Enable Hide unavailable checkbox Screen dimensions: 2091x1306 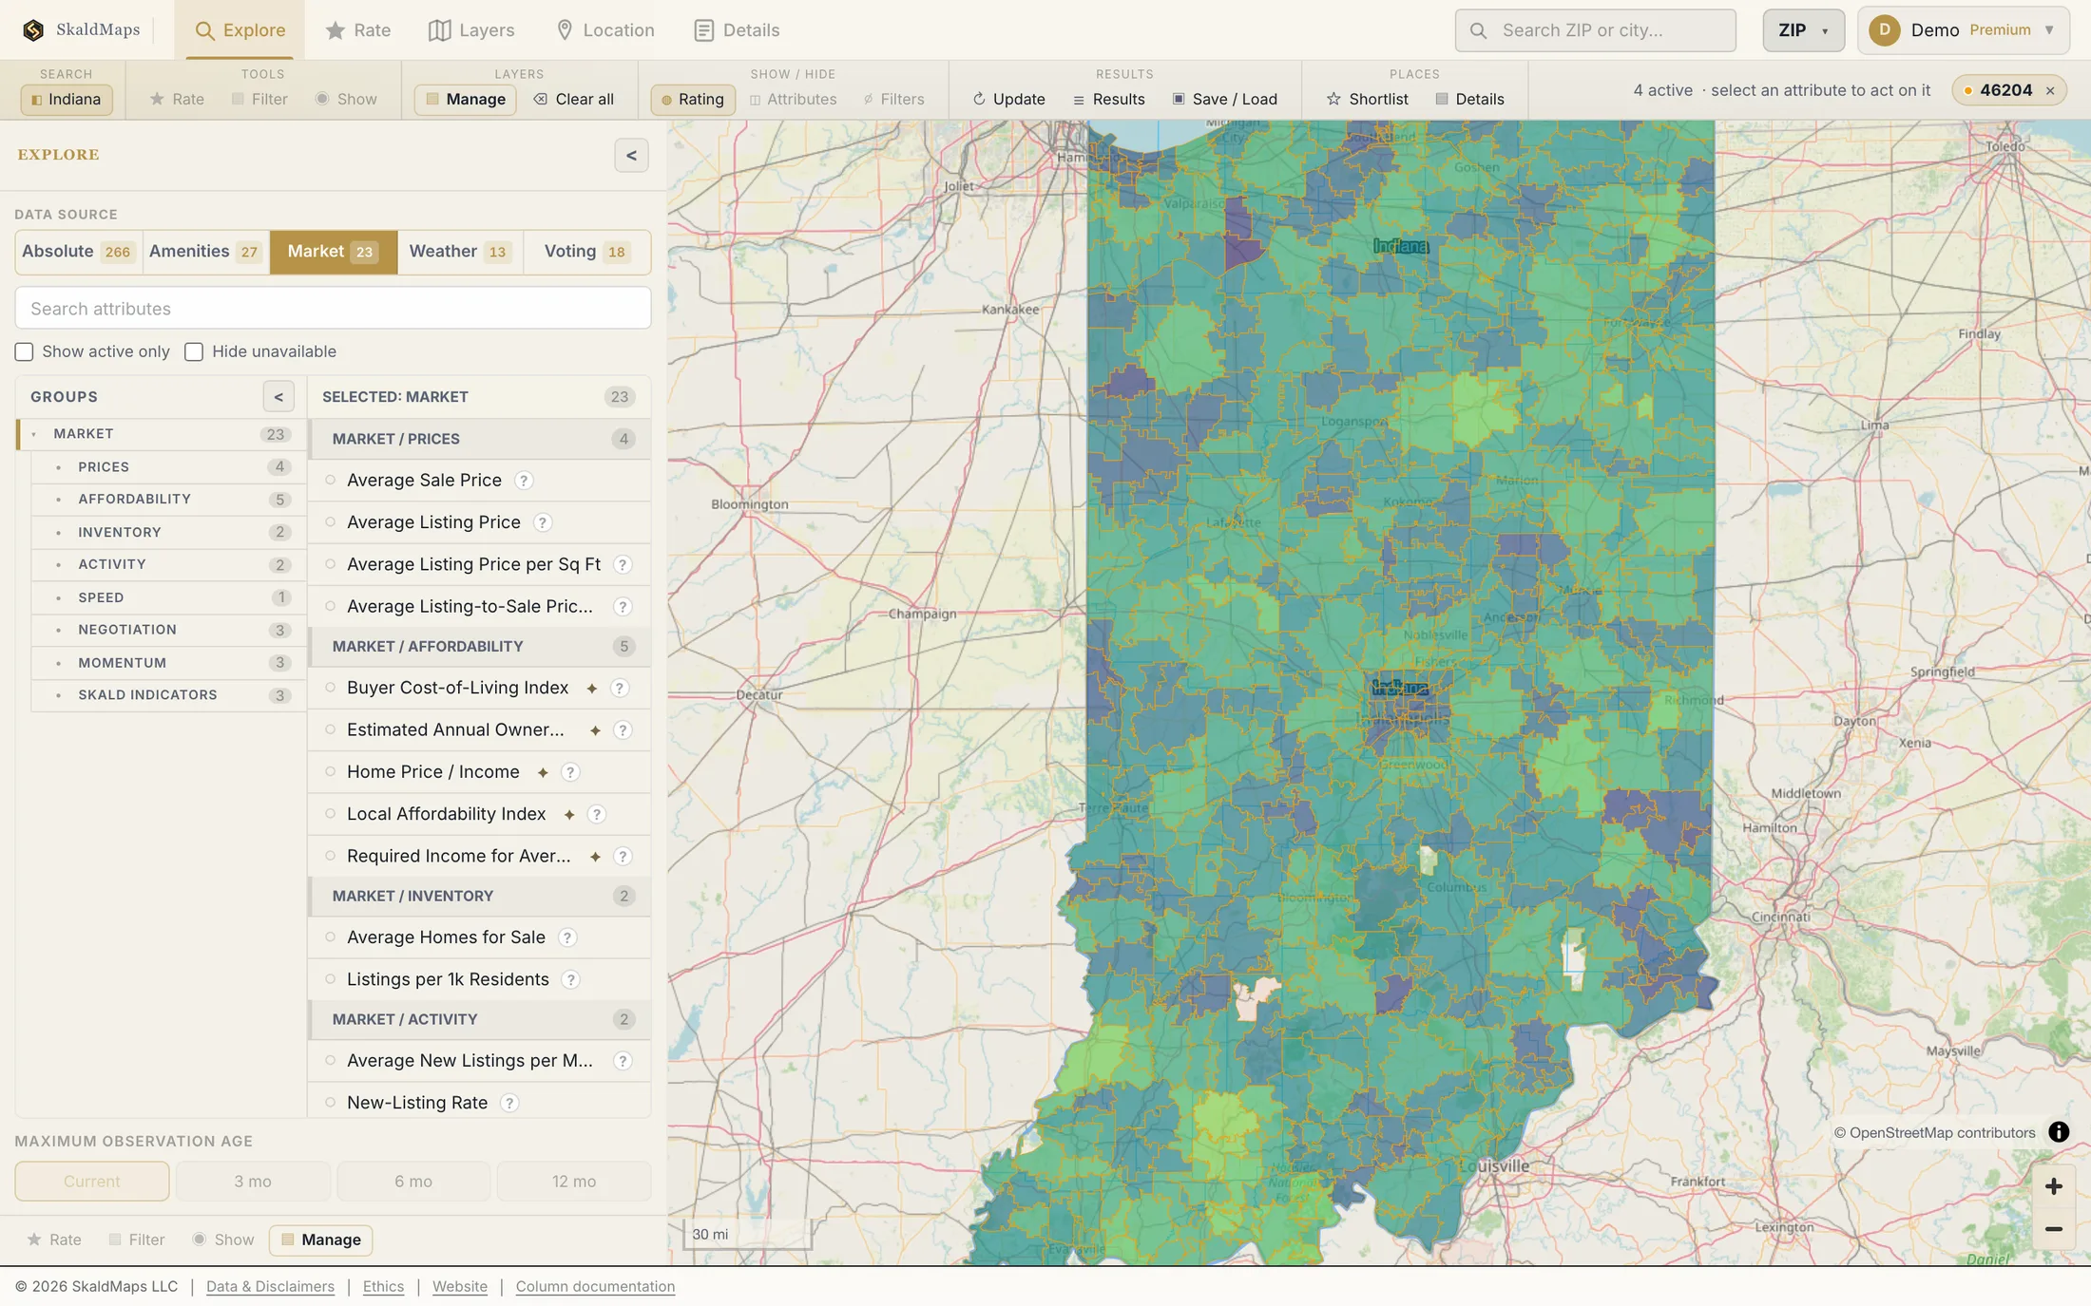click(x=194, y=352)
